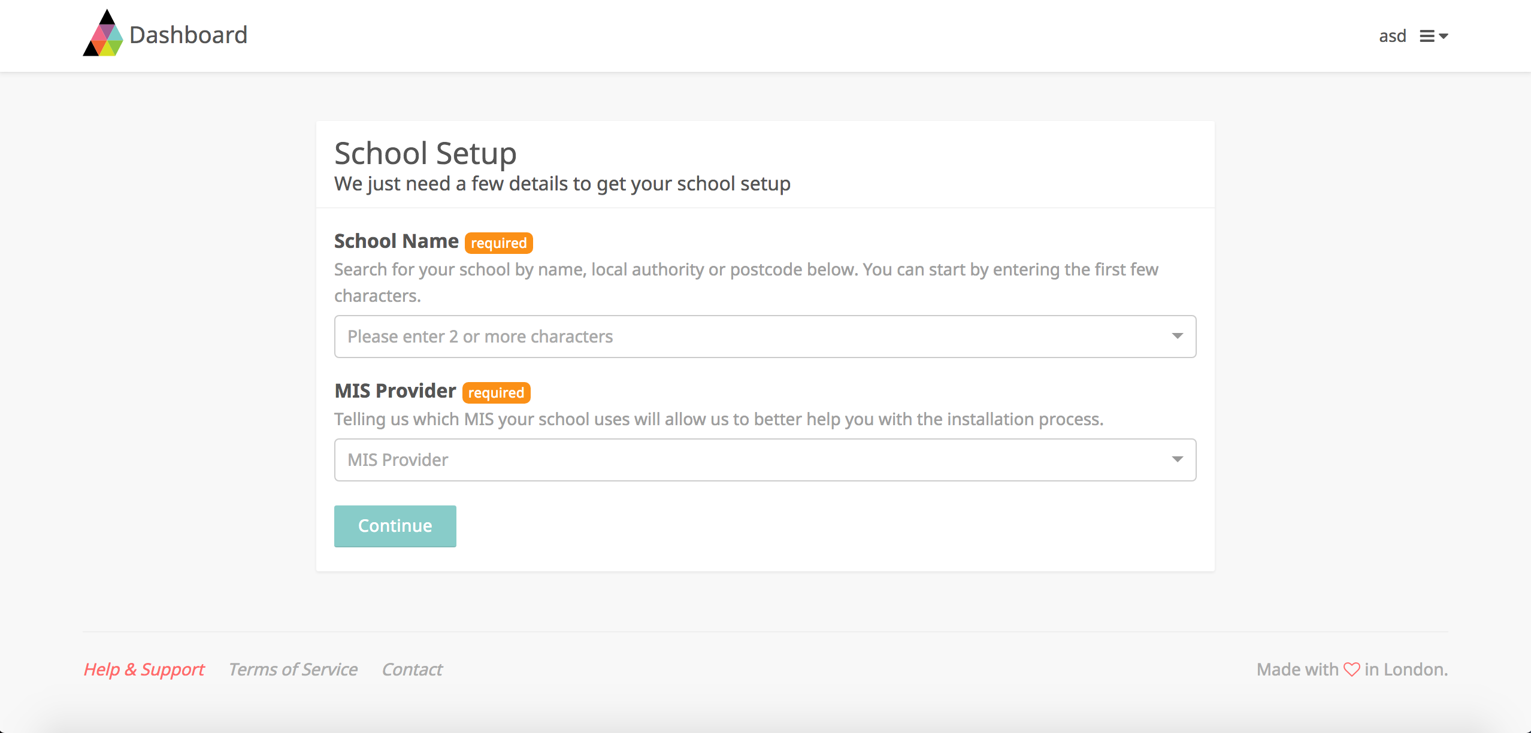The height and width of the screenshot is (733, 1531).
Task: Open the Help & Support link
Action: [144, 669]
